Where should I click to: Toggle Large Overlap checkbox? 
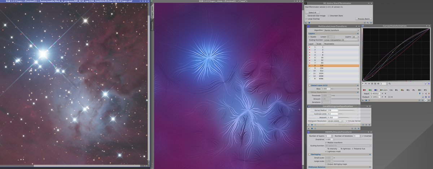306,19
